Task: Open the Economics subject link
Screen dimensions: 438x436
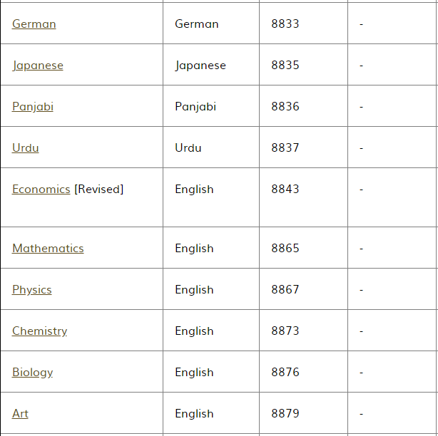Action: tap(41, 189)
